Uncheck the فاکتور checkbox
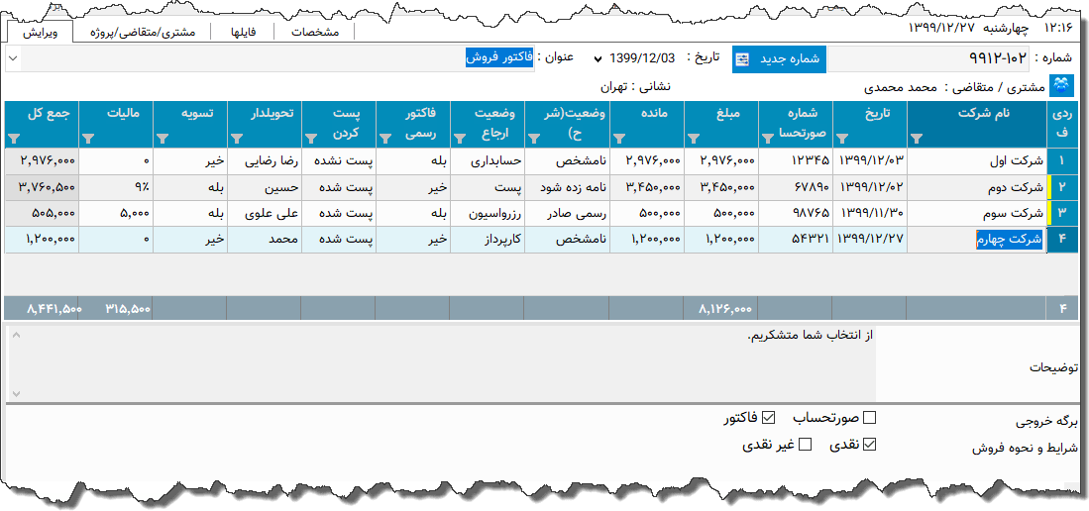 tap(768, 418)
